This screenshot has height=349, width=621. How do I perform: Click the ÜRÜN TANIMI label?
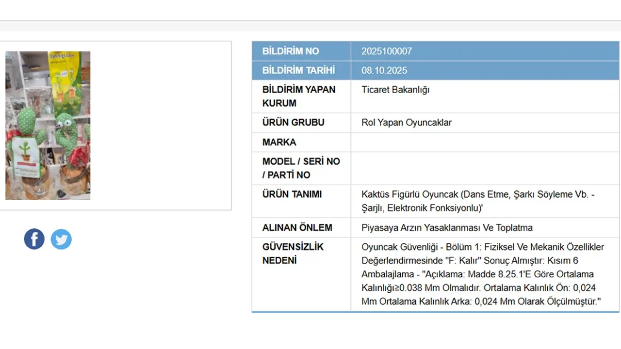pyautogui.click(x=292, y=194)
